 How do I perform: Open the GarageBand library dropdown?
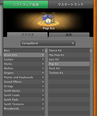[x=48, y=43]
